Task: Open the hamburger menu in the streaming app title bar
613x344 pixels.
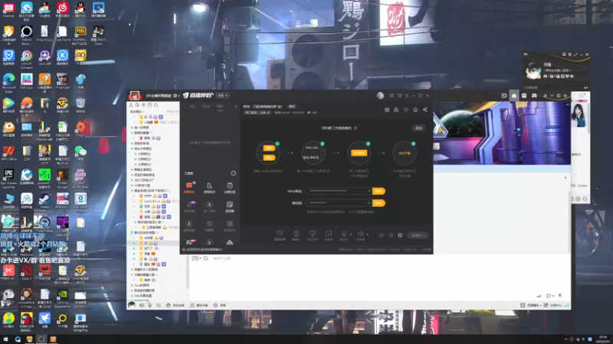Action: point(407,96)
